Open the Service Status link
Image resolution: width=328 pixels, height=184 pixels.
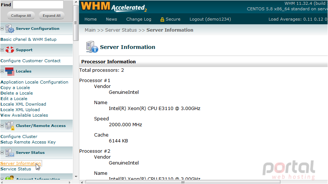point(16,169)
